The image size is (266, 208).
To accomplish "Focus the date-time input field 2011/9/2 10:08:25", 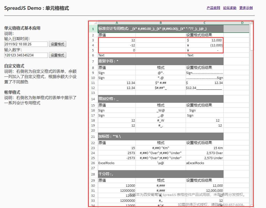I will [x=26, y=44].
